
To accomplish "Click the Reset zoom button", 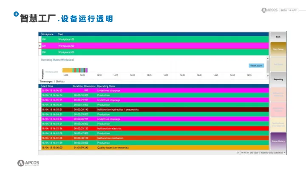I will [256, 65].
